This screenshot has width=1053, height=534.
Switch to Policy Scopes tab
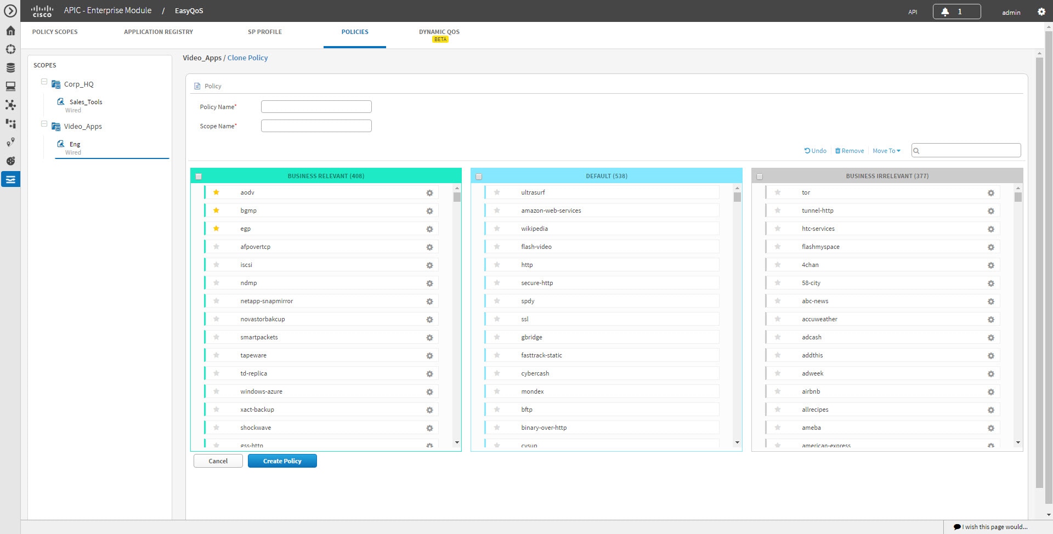coord(55,32)
